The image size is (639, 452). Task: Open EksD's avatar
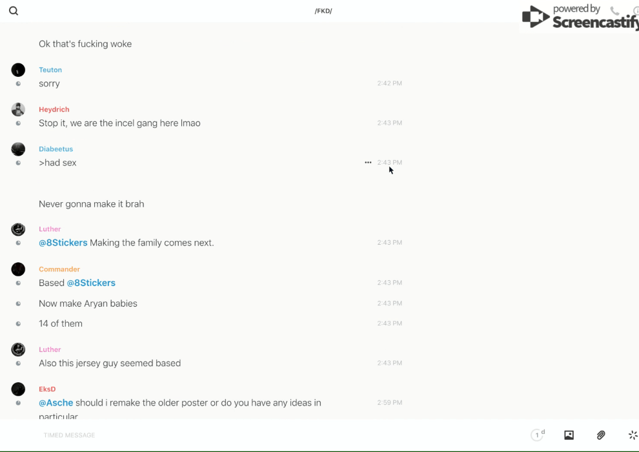(18, 389)
